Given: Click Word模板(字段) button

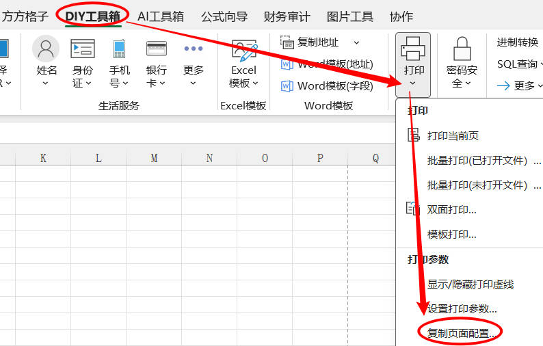Looking at the screenshot, I should click(328, 86).
